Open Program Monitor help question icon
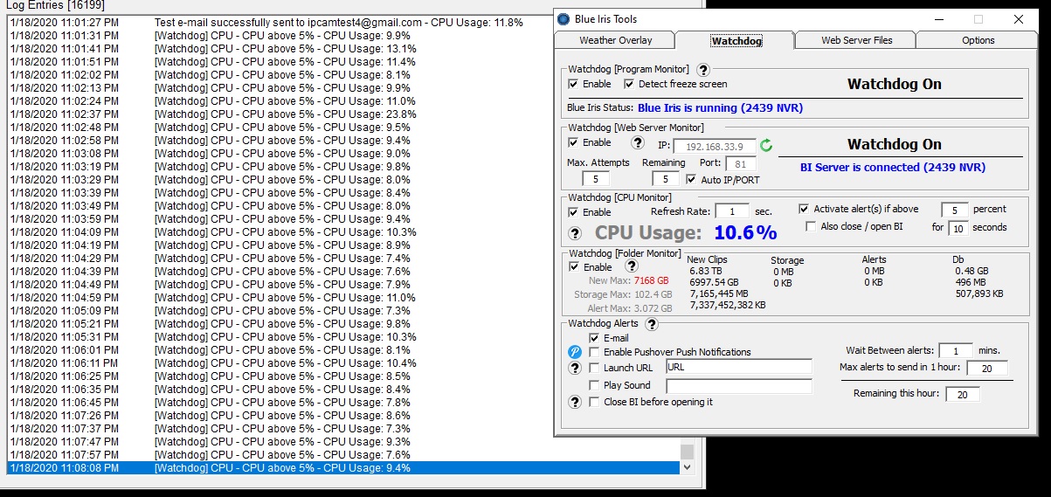1051x497 pixels. 703,69
